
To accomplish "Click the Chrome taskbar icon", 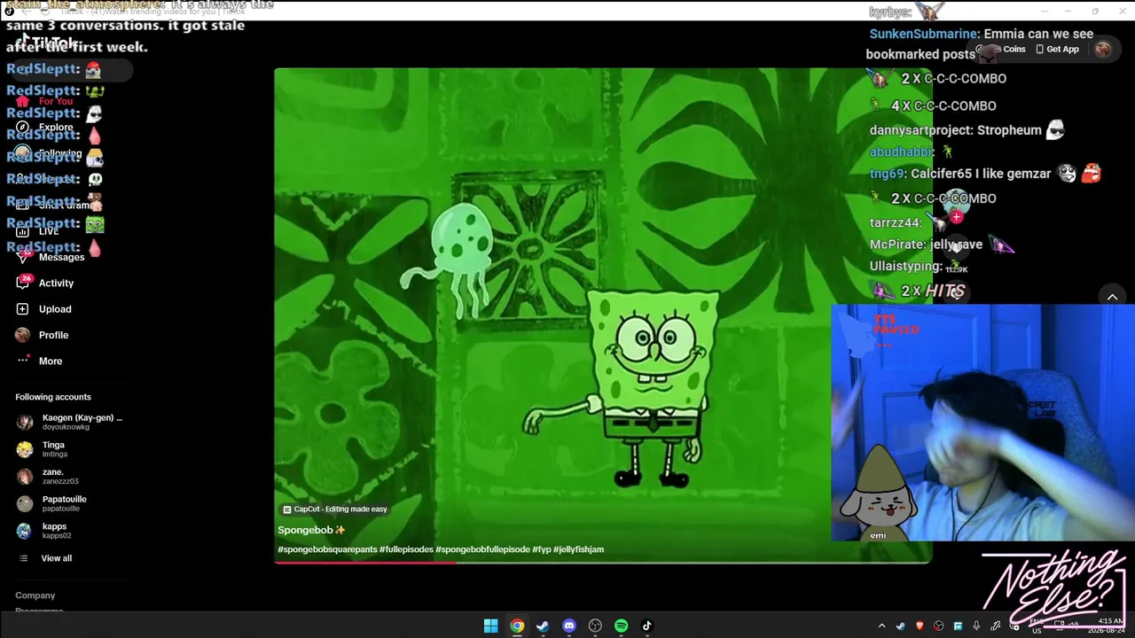I will pos(517,626).
